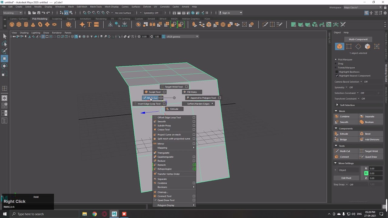Collapse the Move Settings section
Viewport: 388px width, 218px height.
336,163
